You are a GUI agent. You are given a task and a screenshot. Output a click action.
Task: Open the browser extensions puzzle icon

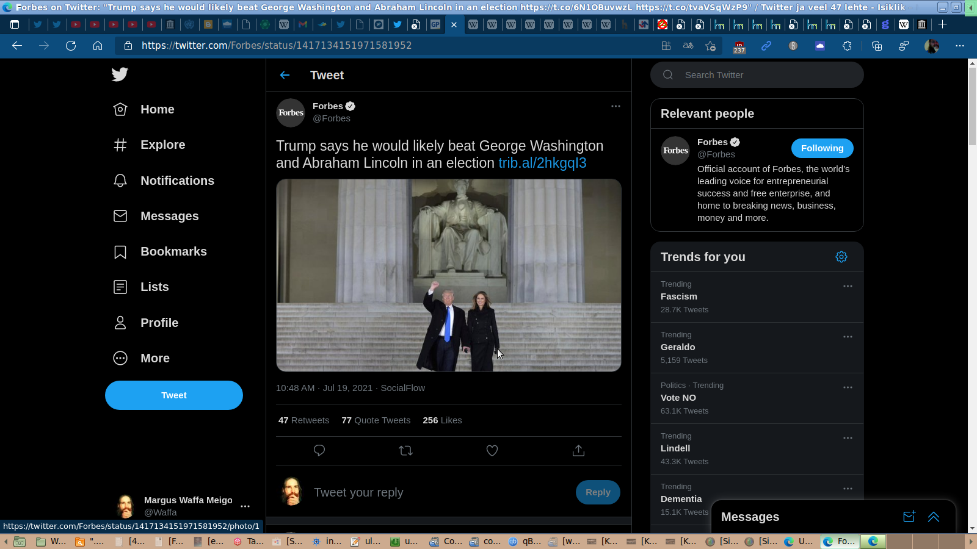(x=847, y=46)
